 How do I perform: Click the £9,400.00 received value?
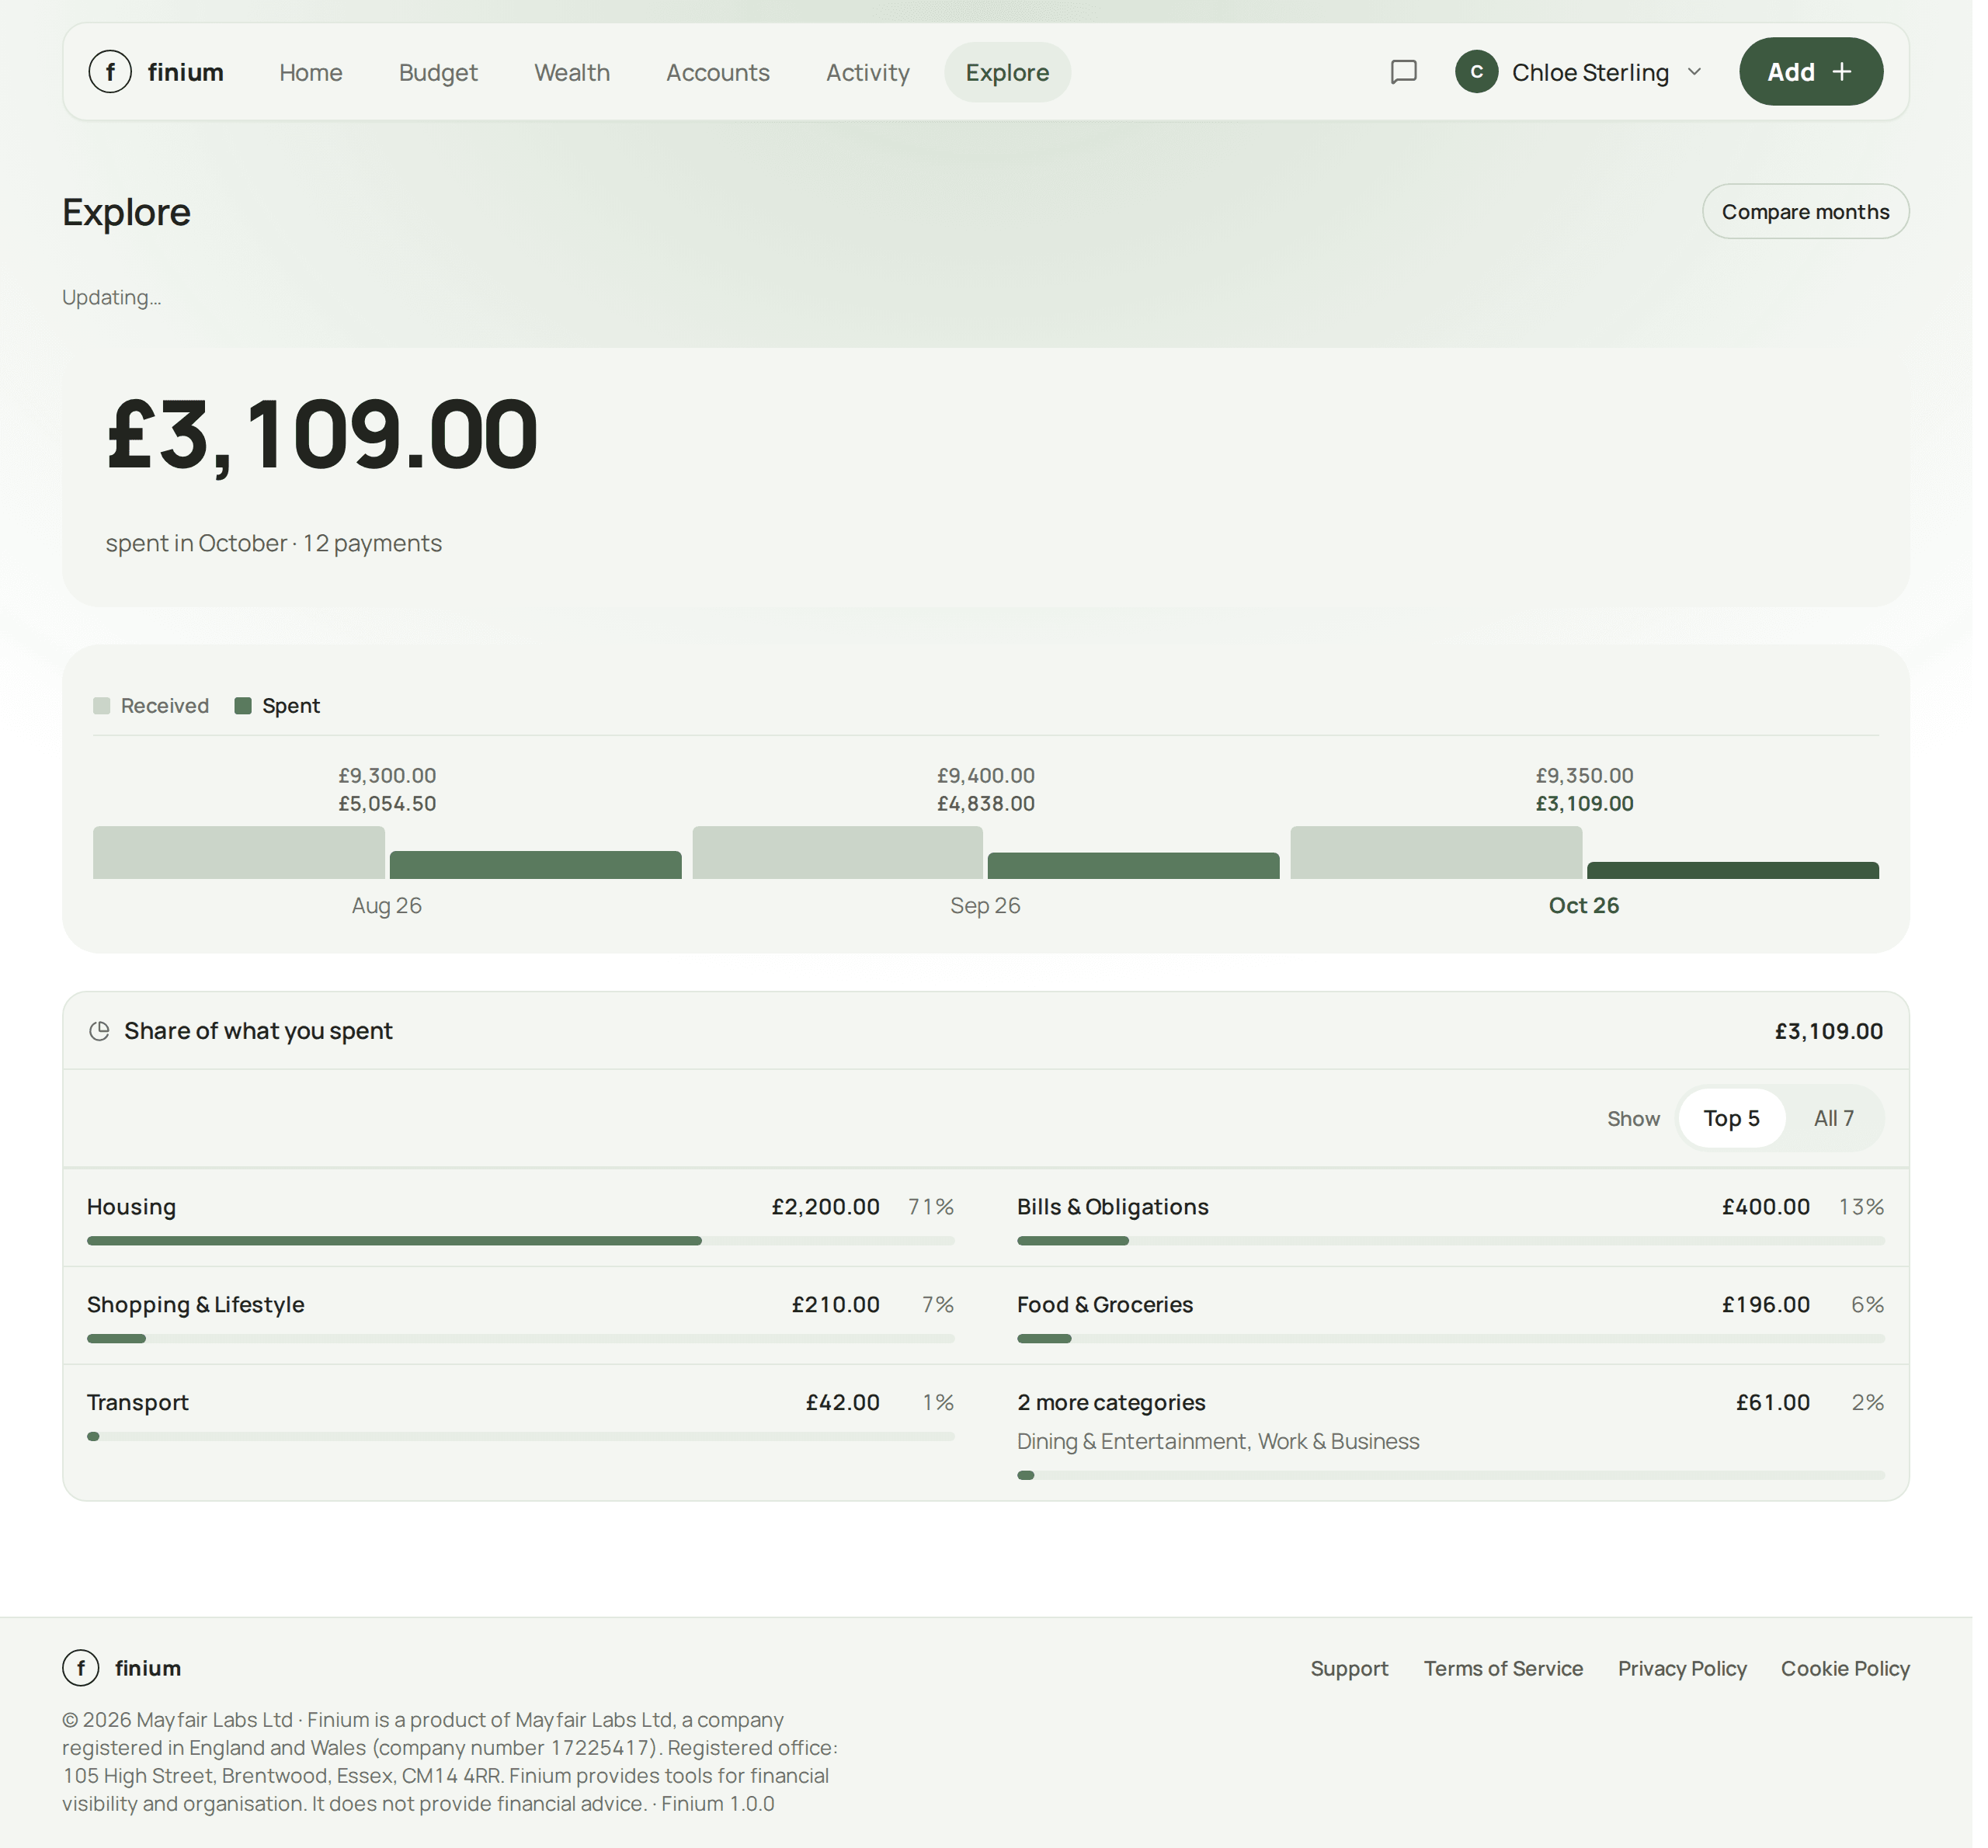point(985,776)
